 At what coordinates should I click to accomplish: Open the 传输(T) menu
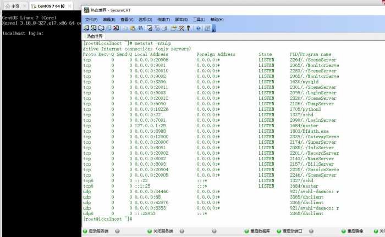pyautogui.click(x=163, y=19)
